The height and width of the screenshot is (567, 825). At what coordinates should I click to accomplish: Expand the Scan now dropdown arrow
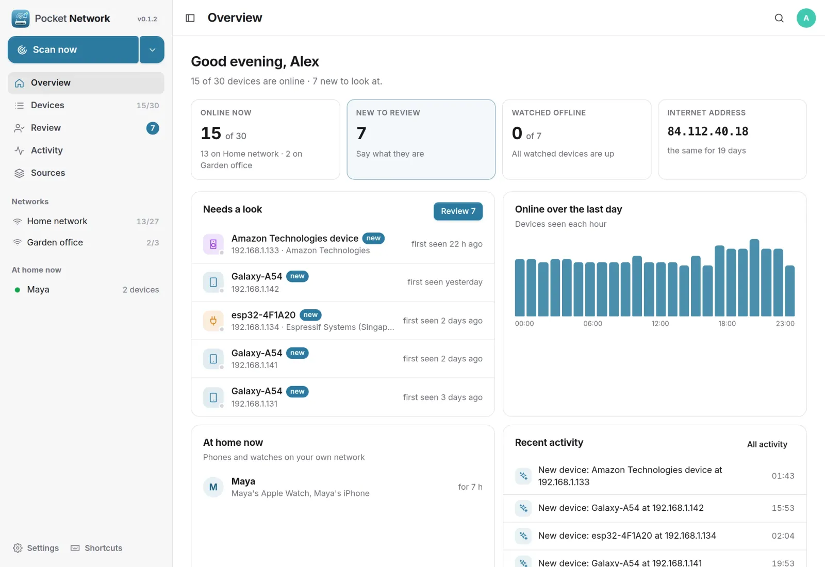pos(152,49)
